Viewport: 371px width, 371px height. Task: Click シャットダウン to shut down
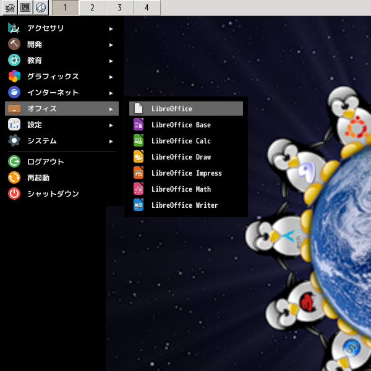pyautogui.click(x=53, y=194)
